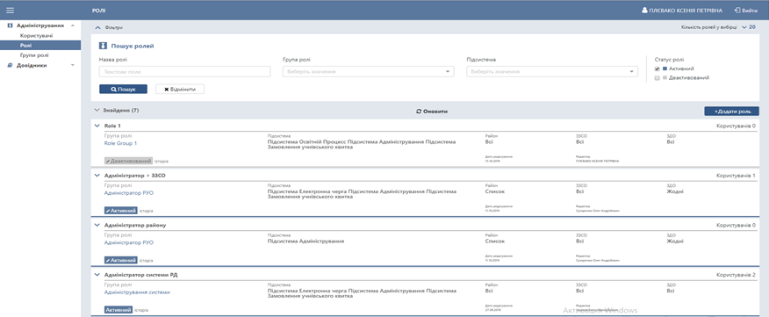Viewport: 769px width, 317px height.
Task: Select Ролі in the sidebar
Action: (x=40, y=45)
